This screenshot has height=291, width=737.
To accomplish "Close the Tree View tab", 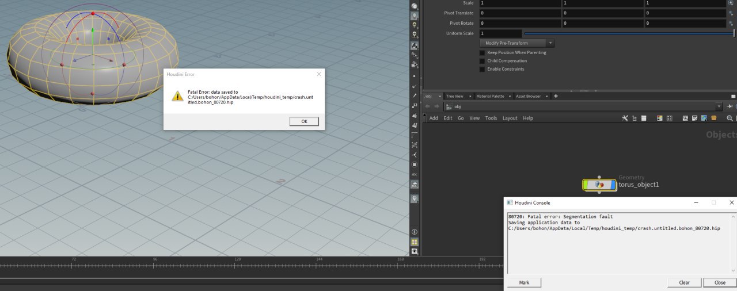I will pyautogui.click(x=470, y=96).
